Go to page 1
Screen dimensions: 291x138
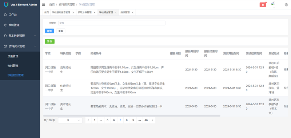coord(95,120)
